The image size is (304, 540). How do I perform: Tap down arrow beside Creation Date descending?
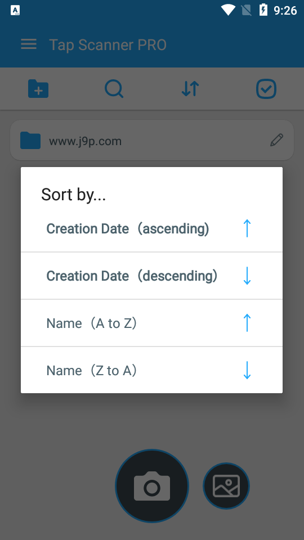(x=247, y=276)
